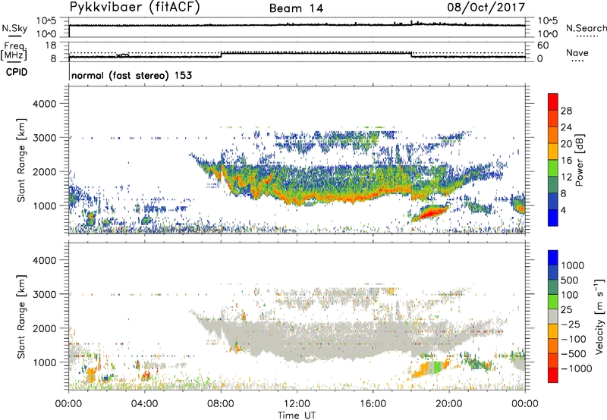
Task: Click the Slant Range label of power panel
Action: click(21, 160)
